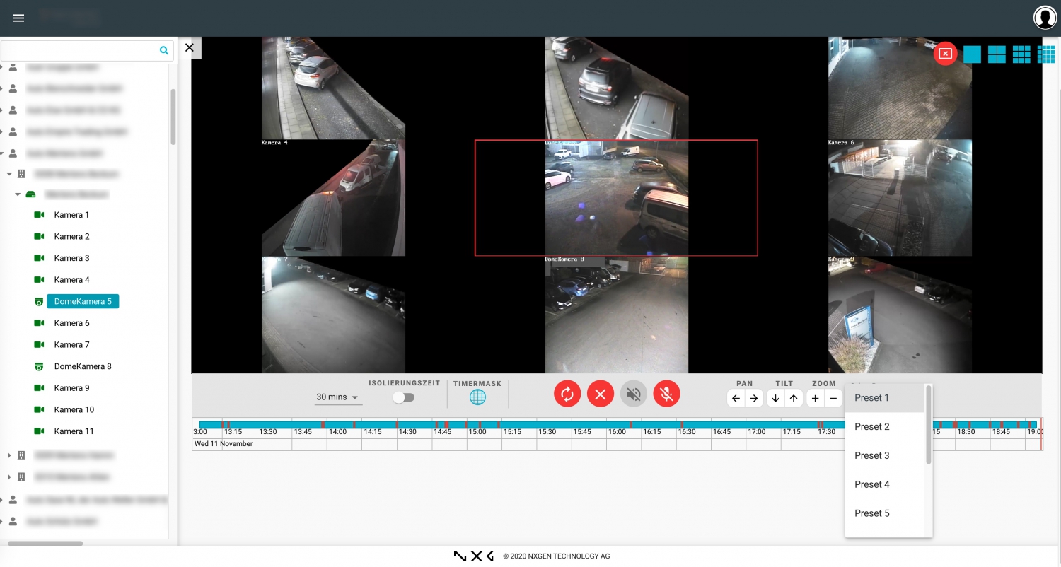Zoom in with the plus button
Screen dimensions: 1061x567
(815, 398)
